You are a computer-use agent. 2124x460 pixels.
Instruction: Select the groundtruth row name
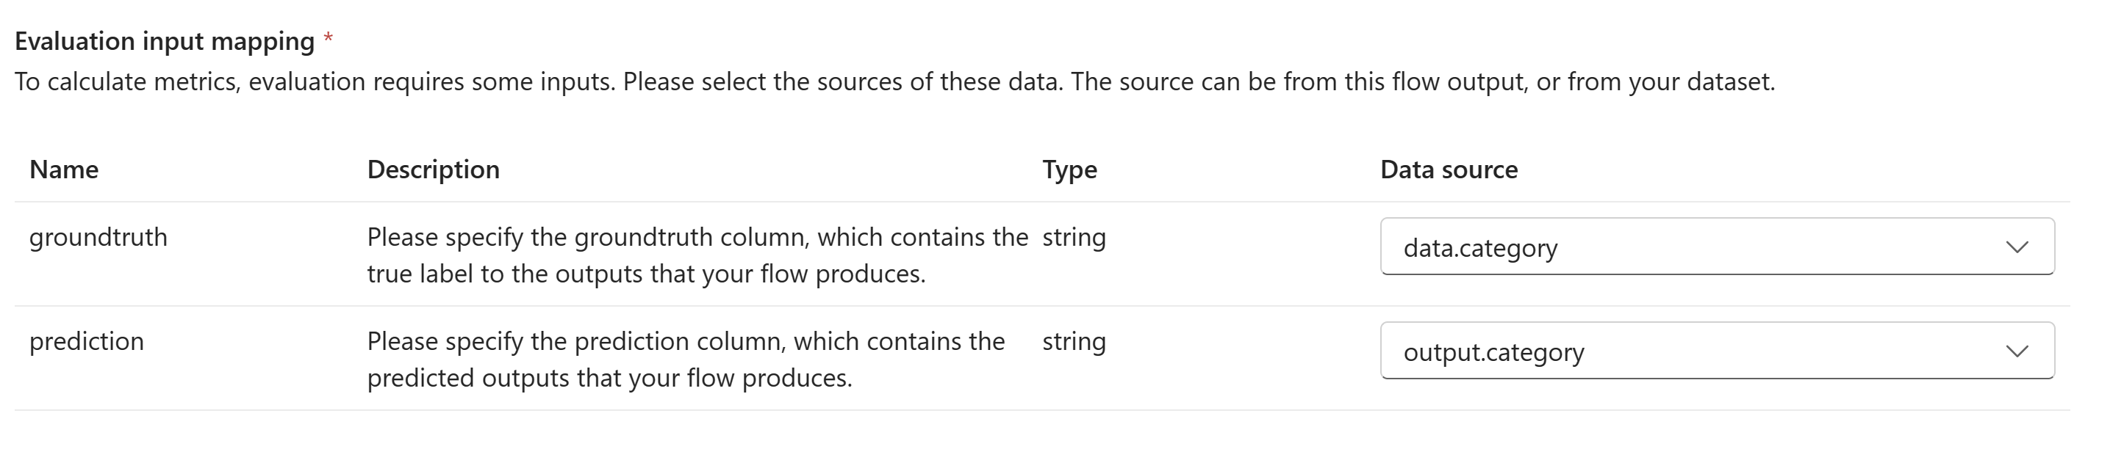coord(98,237)
